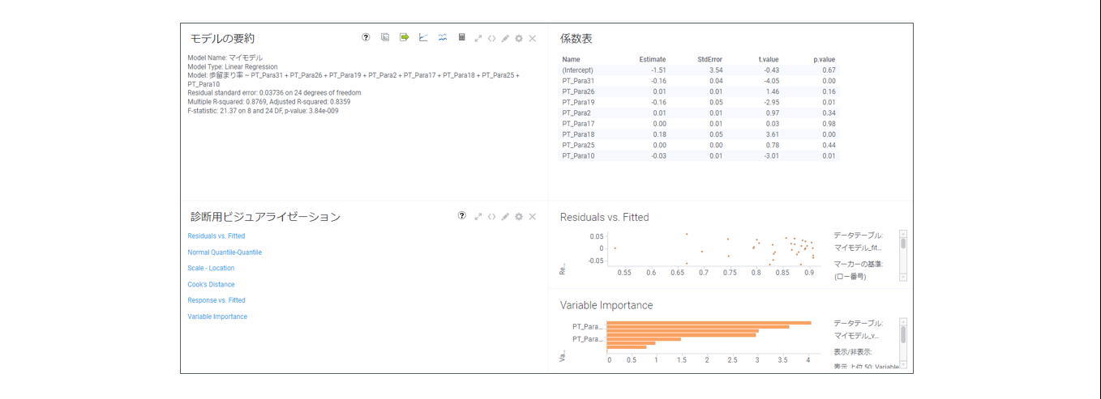This screenshot has width=1101, height=399.
Task: Click the calculator icon in モデルの要約 toolbar
Action: pos(462,37)
